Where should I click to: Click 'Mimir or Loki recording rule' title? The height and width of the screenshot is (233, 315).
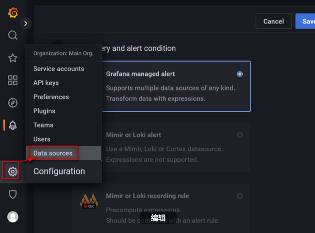(x=148, y=196)
